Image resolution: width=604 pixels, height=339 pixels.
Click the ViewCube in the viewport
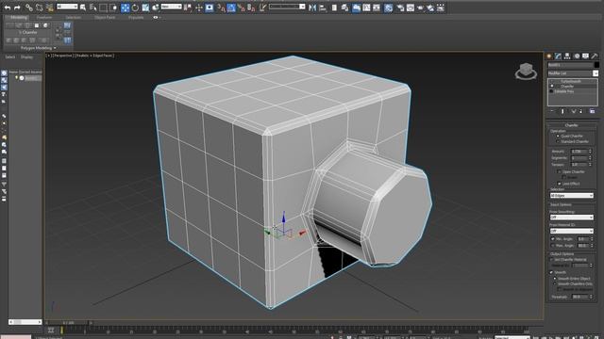coord(526,72)
